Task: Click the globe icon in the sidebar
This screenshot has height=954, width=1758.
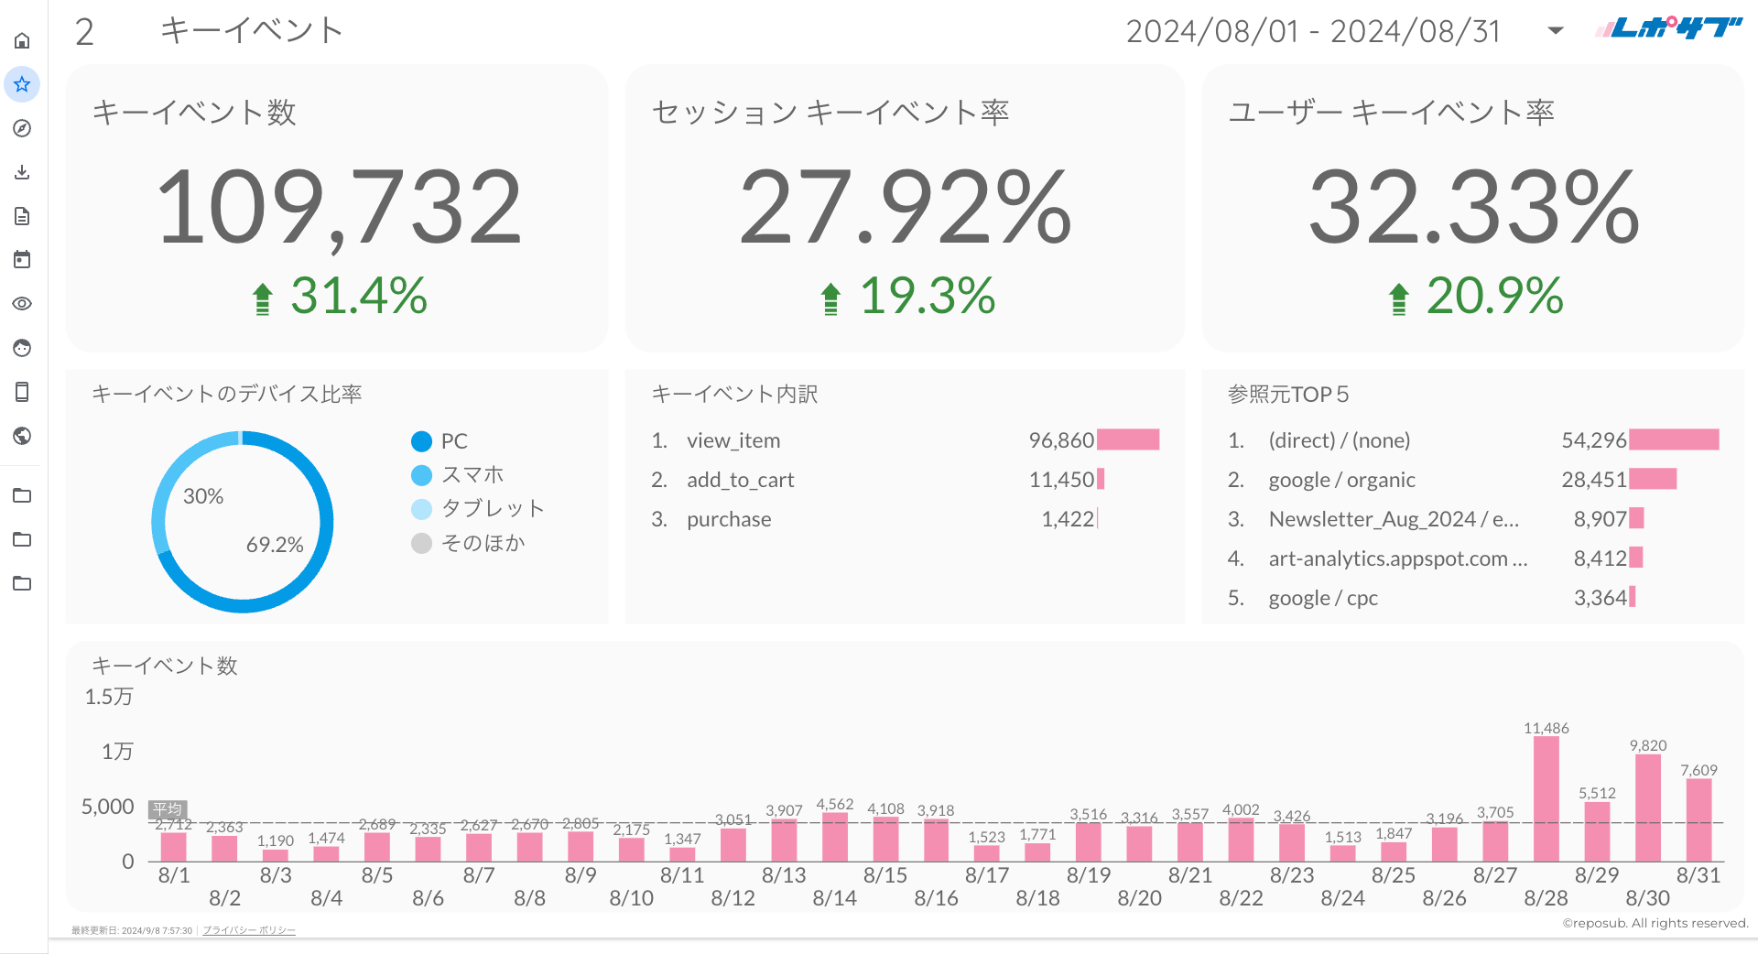Action: tap(22, 436)
